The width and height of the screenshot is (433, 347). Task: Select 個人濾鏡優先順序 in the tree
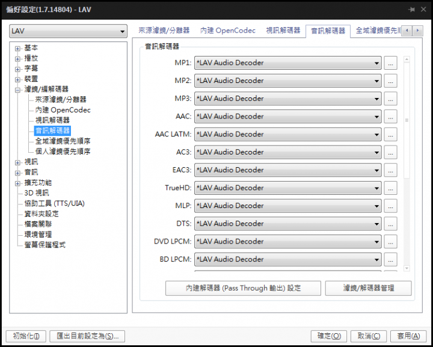[63, 152]
